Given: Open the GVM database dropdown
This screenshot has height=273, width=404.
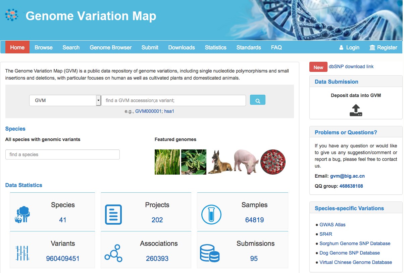Looking at the screenshot, I should coord(65,100).
